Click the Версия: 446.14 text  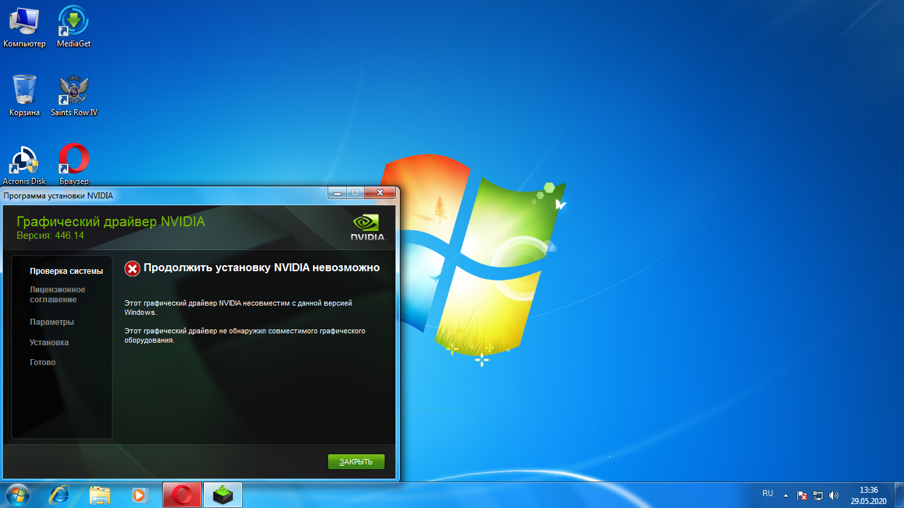coord(50,235)
